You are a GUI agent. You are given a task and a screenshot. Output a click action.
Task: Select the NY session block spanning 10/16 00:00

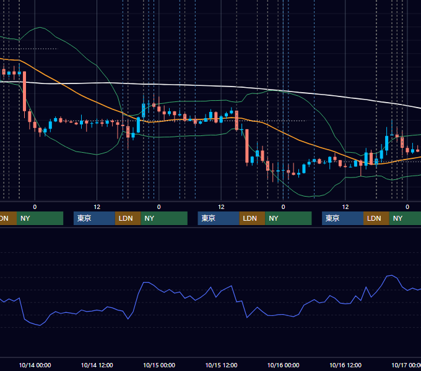point(289,218)
